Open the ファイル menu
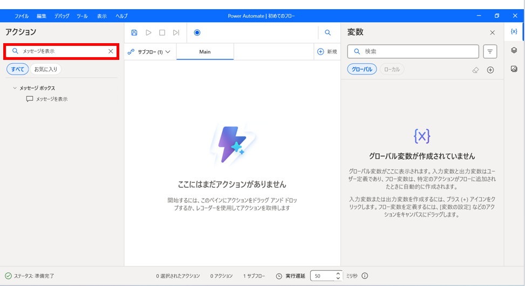 pyautogui.click(x=22, y=16)
